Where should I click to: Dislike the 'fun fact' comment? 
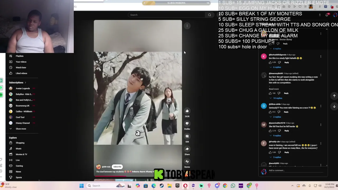279,93
